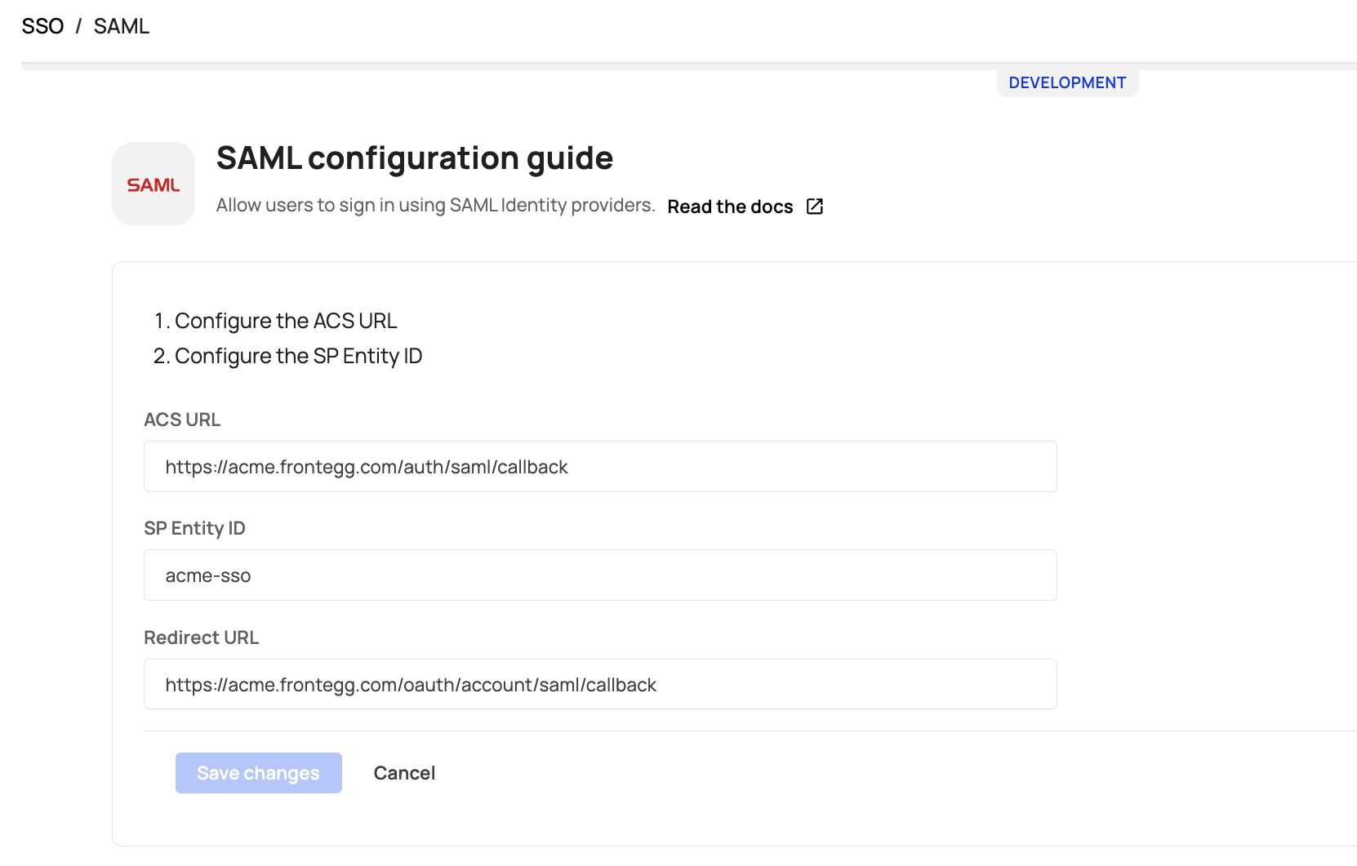Focus the ACS URL input field

600,467
